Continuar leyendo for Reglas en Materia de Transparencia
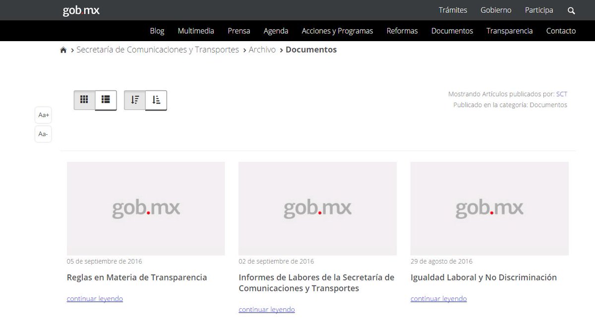595x335 pixels. click(x=95, y=299)
